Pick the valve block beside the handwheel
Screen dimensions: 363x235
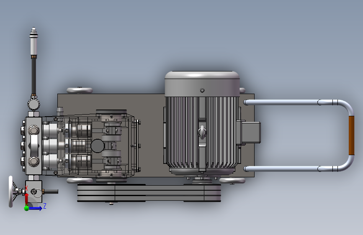(33, 192)
